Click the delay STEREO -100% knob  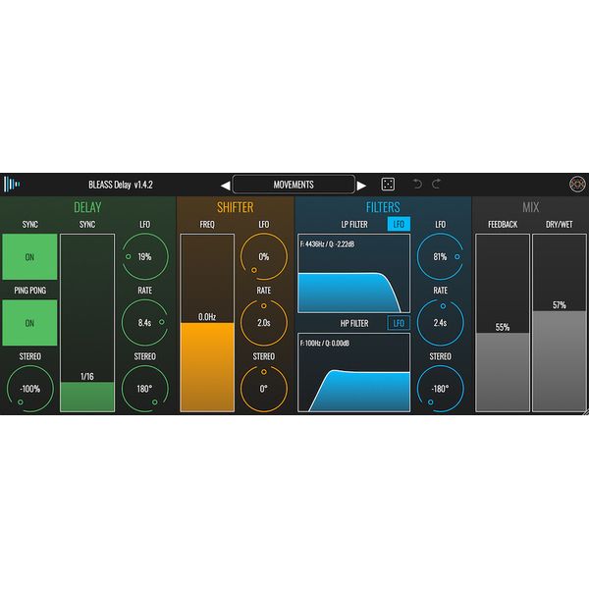click(28, 389)
